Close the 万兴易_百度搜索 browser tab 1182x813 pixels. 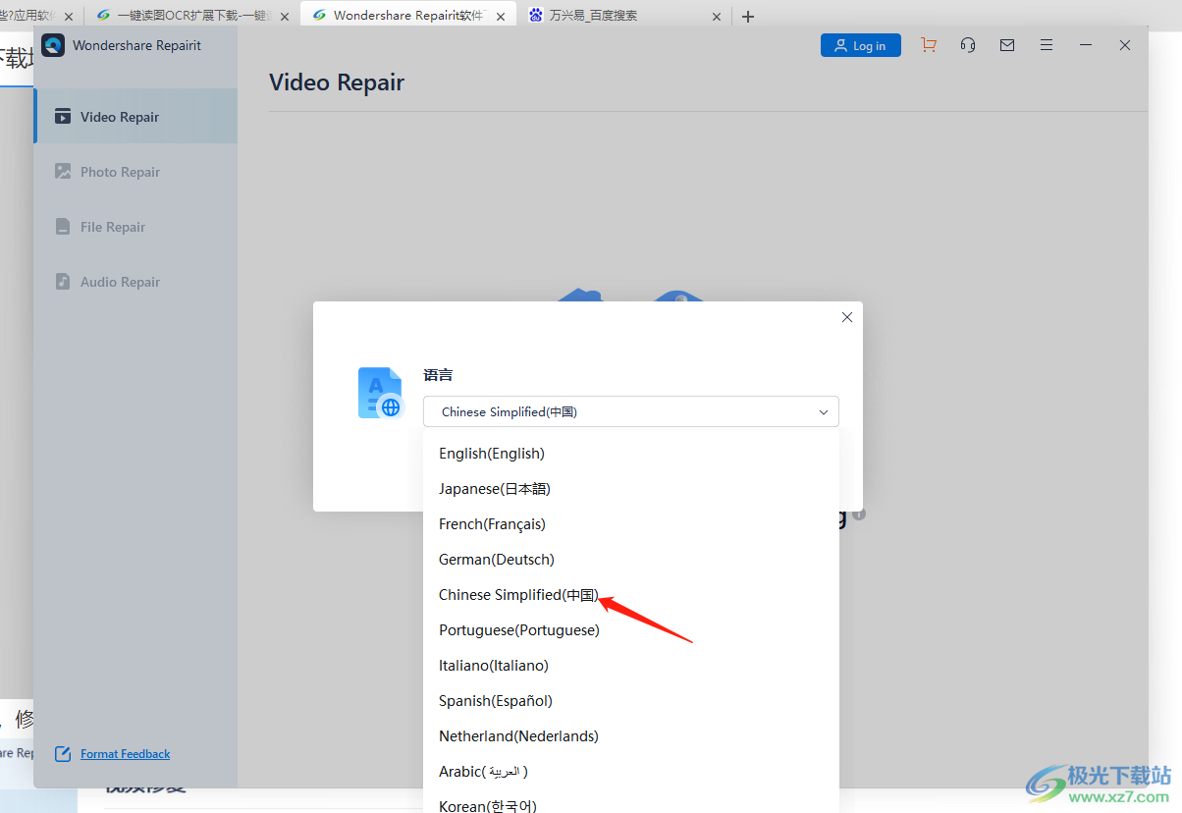tap(717, 17)
